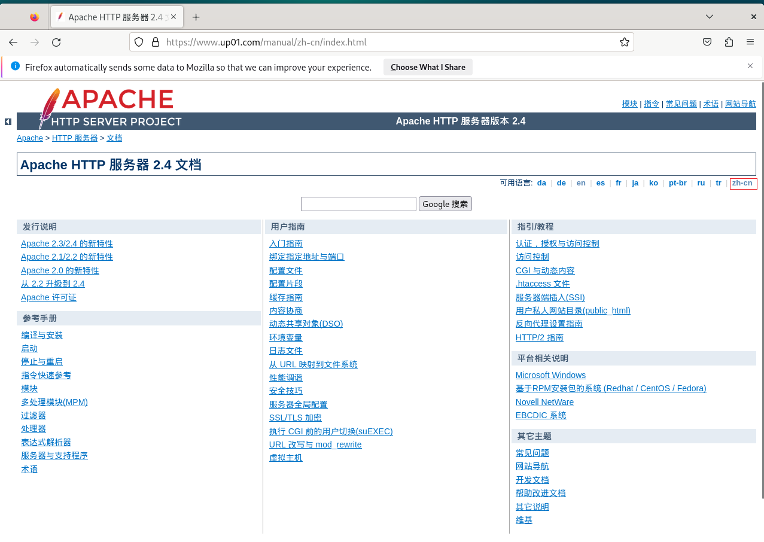764x542 pixels.
Task: Click the Google search text field
Action: coord(358,204)
